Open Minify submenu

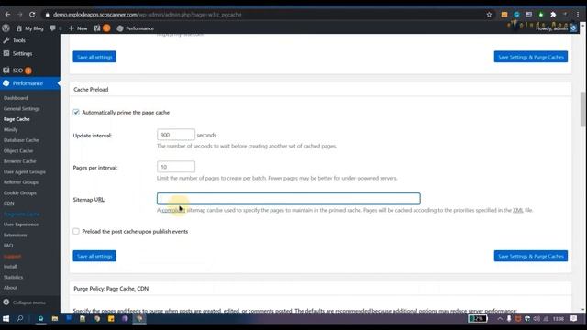10,130
